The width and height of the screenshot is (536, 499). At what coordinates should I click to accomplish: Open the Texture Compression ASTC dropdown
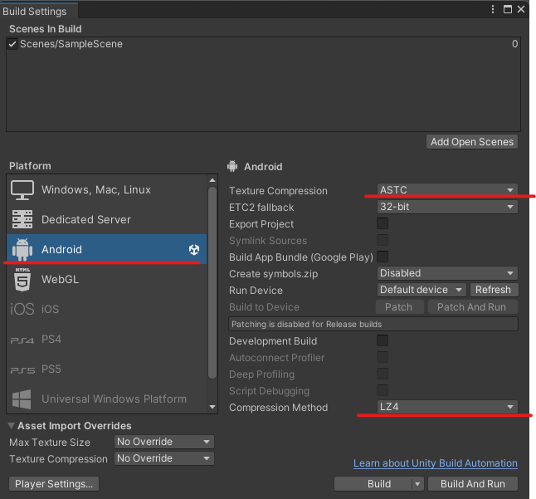tap(447, 190)
